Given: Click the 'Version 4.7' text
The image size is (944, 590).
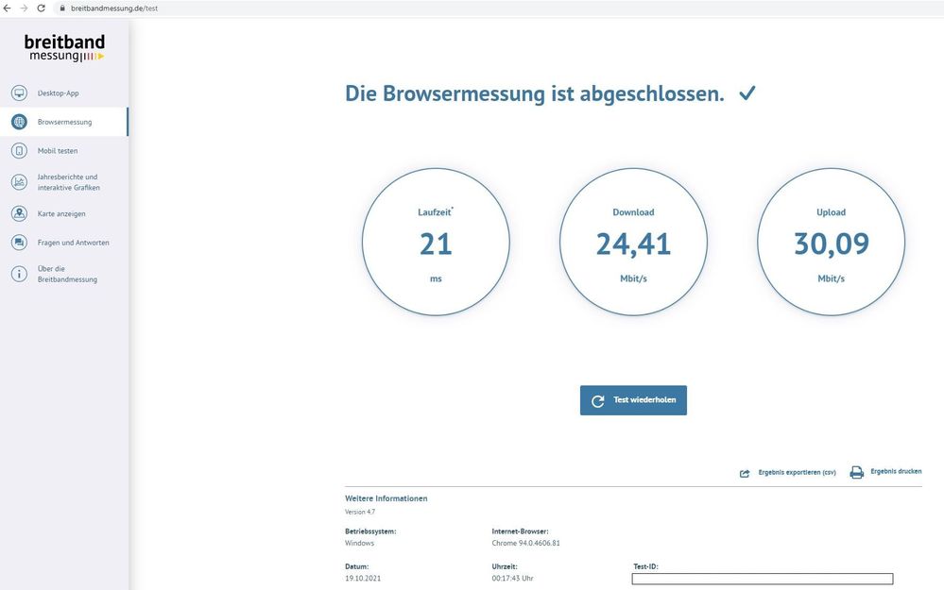Looking at the screenshot, I should 360,512.
